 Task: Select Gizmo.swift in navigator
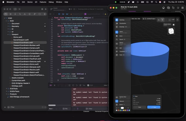(18, 37)
